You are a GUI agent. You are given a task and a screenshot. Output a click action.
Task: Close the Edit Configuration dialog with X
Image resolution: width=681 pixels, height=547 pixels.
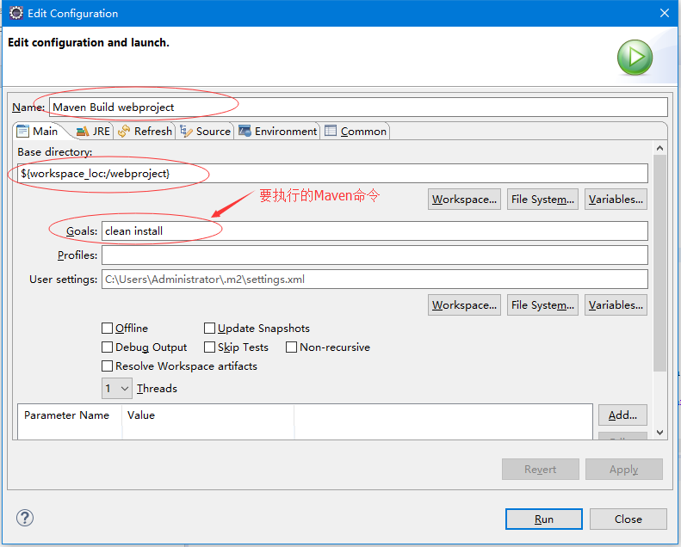tap(665, 13)
